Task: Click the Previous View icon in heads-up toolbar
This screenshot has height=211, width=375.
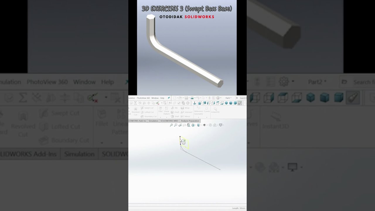Action: (180, 125)
